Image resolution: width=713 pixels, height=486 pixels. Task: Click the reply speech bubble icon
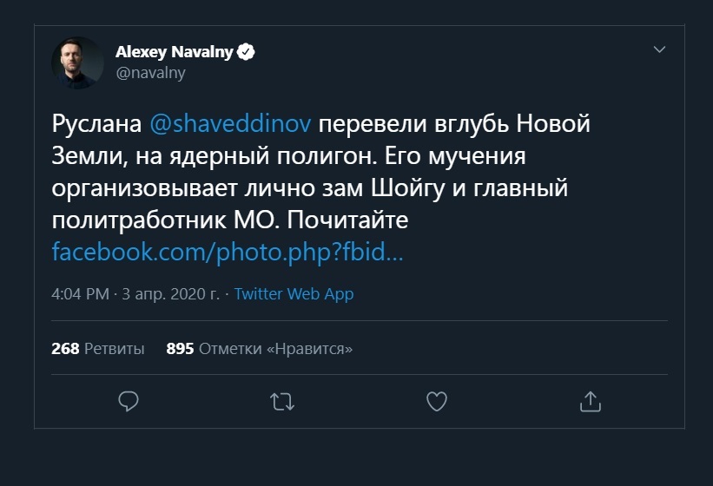[129, 401]
